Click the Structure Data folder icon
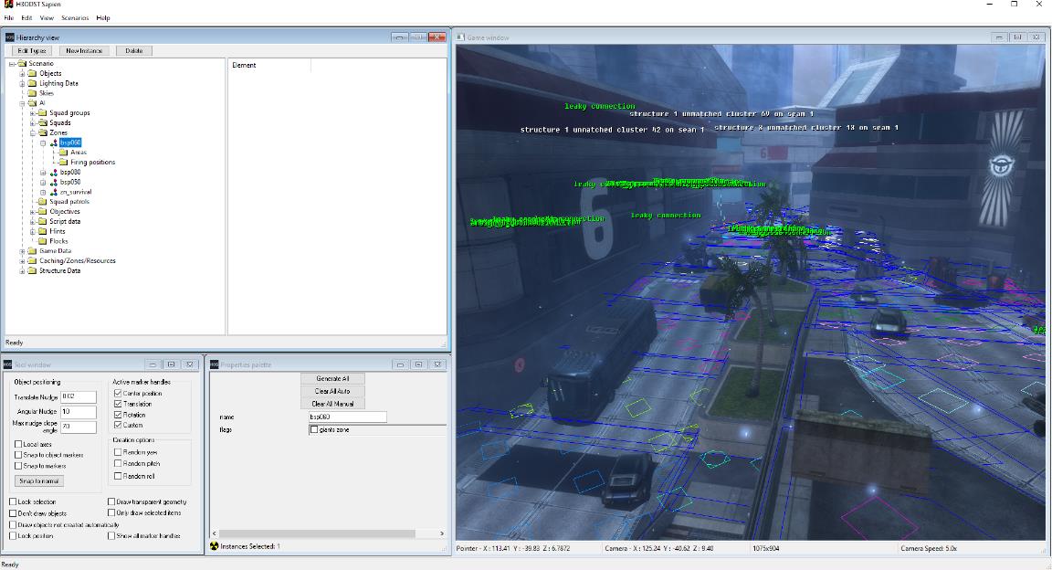The image size is (1052, 570). point(32,270)
